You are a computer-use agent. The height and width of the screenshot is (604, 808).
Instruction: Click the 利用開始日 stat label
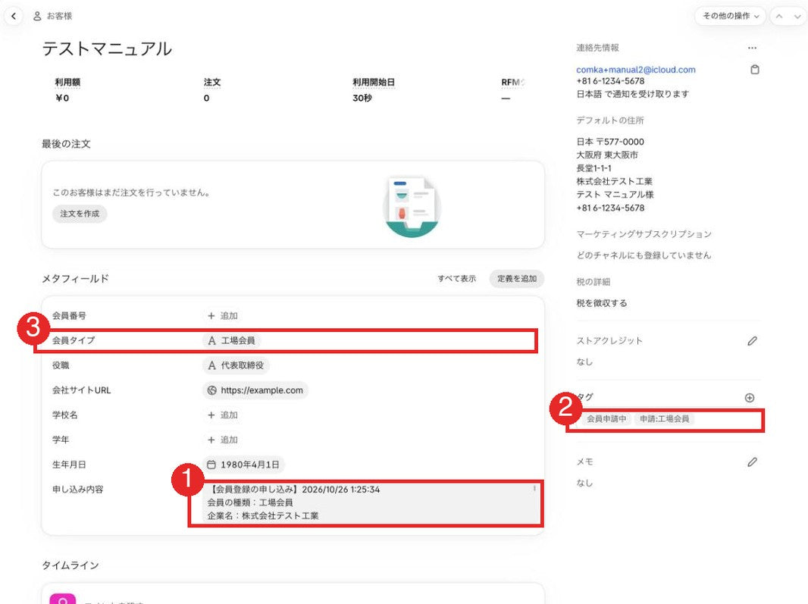coord(374,82)
